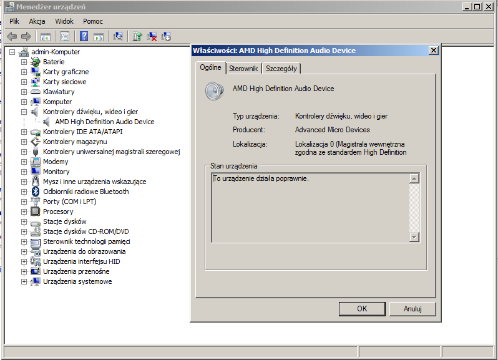
Task: Click the Baterie category icon
Action: coord(35,62)
